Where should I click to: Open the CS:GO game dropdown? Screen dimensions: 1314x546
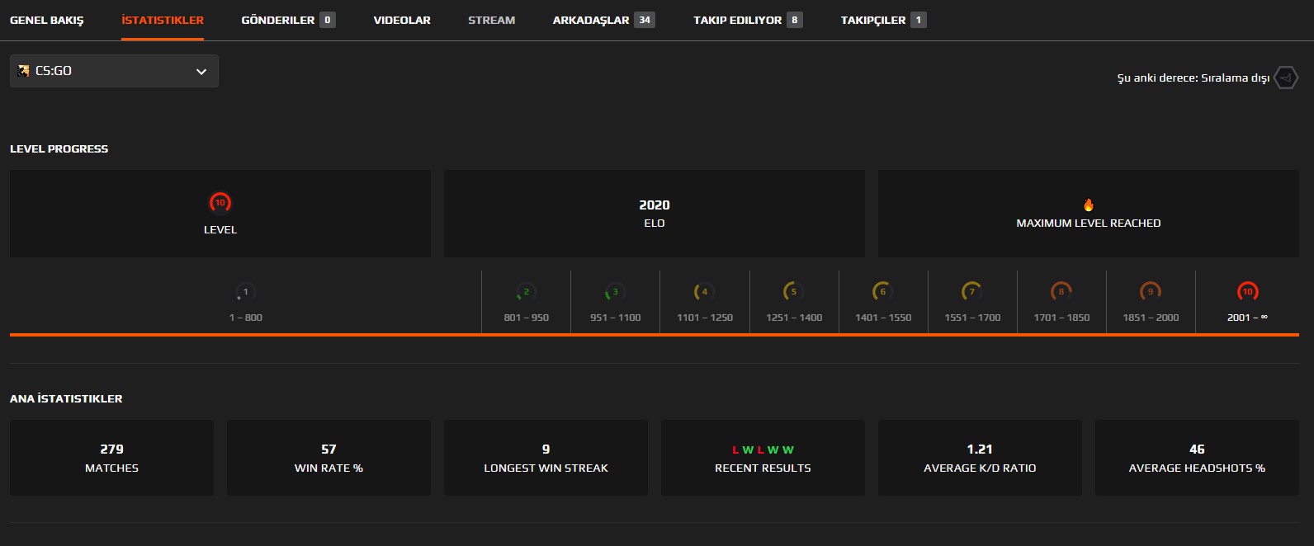[x=114, y=71]
